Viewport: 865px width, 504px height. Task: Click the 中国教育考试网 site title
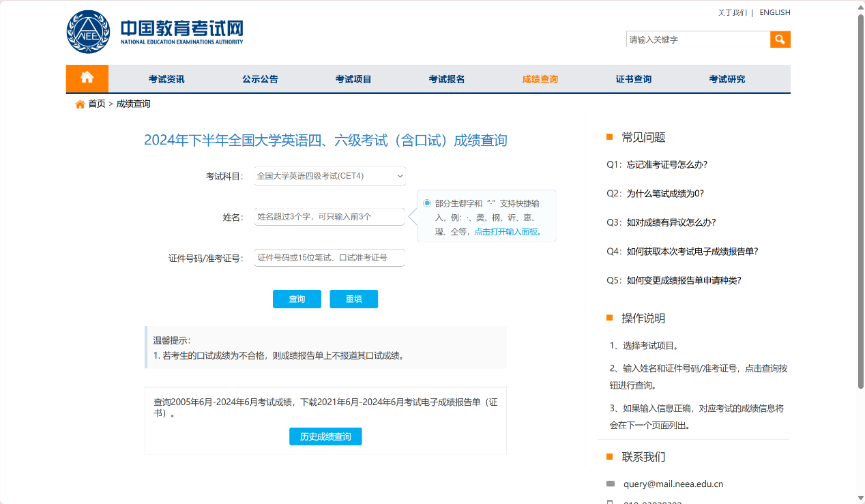coord(182,28)
